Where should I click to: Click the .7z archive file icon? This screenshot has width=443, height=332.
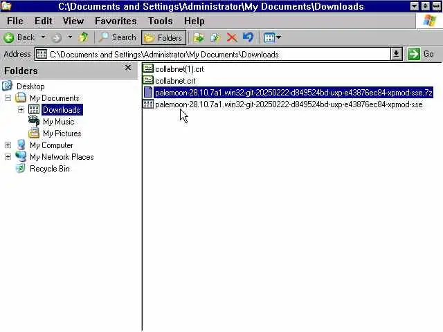tap(147, 92)
